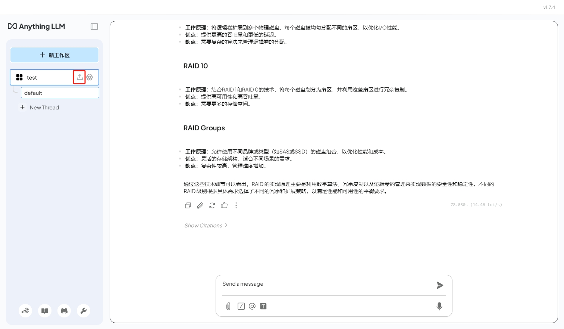Edit the response using the pencil icon
This screenshot has width=564, height=329.
click(x=200, y=205)
